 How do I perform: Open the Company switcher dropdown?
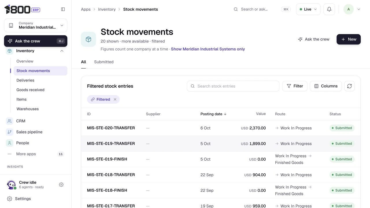pyautogui.click(x=36, y=25)
